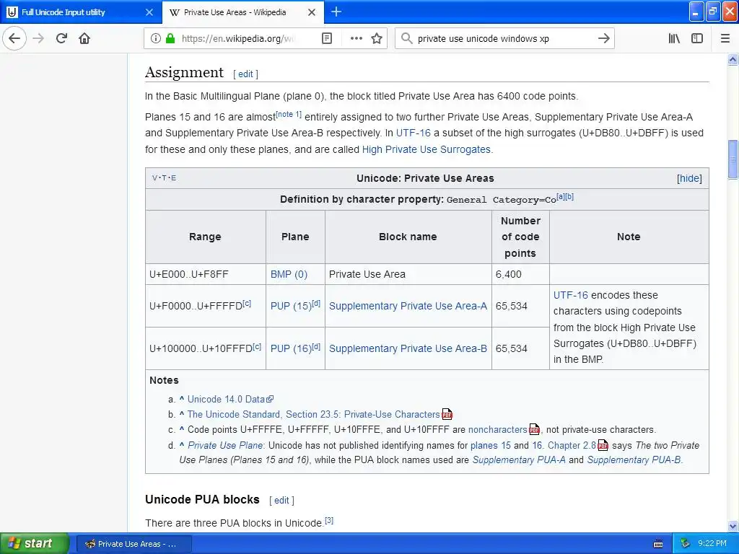Click the page scroll-up arrow
This screenshot has width=739, height=554.
(733, 59)
